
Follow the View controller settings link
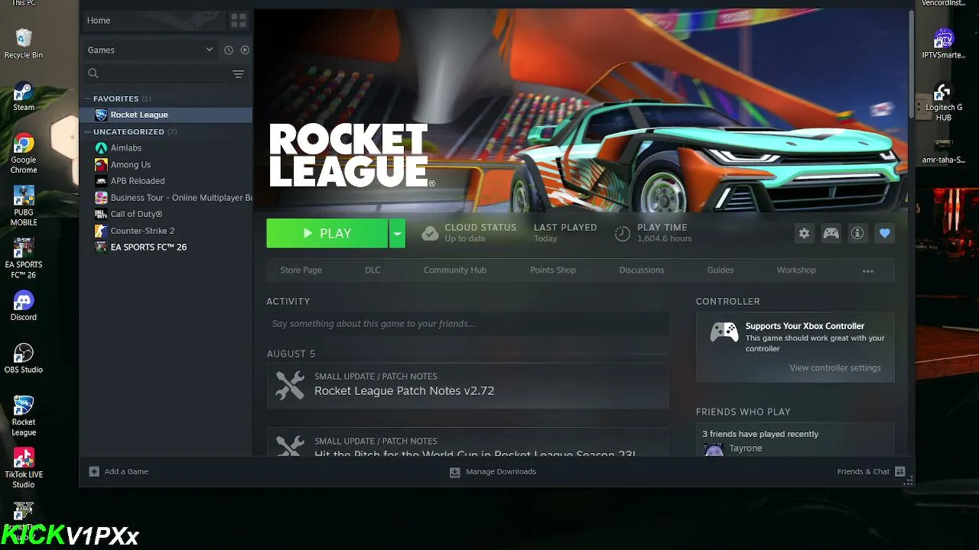point(835,368)
